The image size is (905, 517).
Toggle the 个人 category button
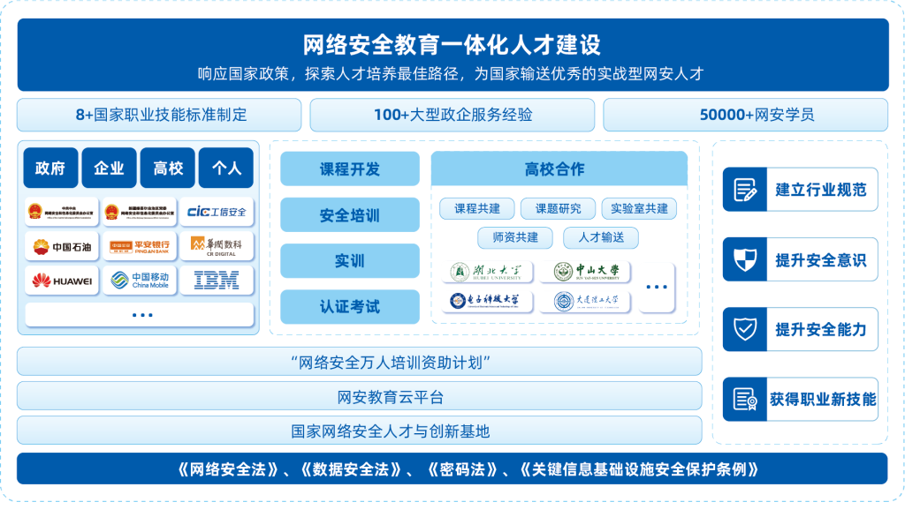pyautogui.click(x=226, y=167)
